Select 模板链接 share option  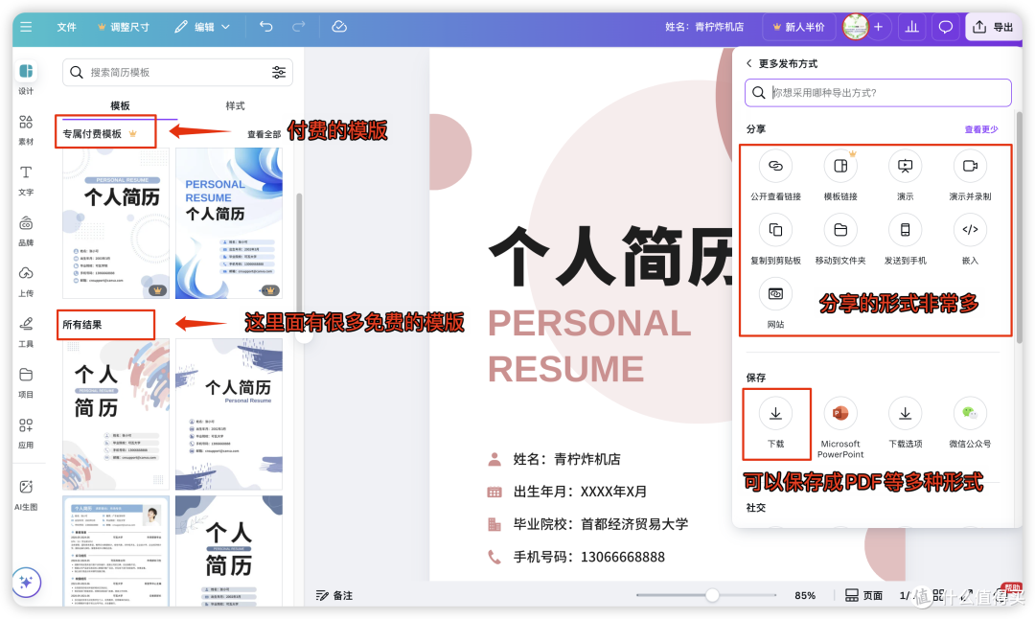coord(840,175)
